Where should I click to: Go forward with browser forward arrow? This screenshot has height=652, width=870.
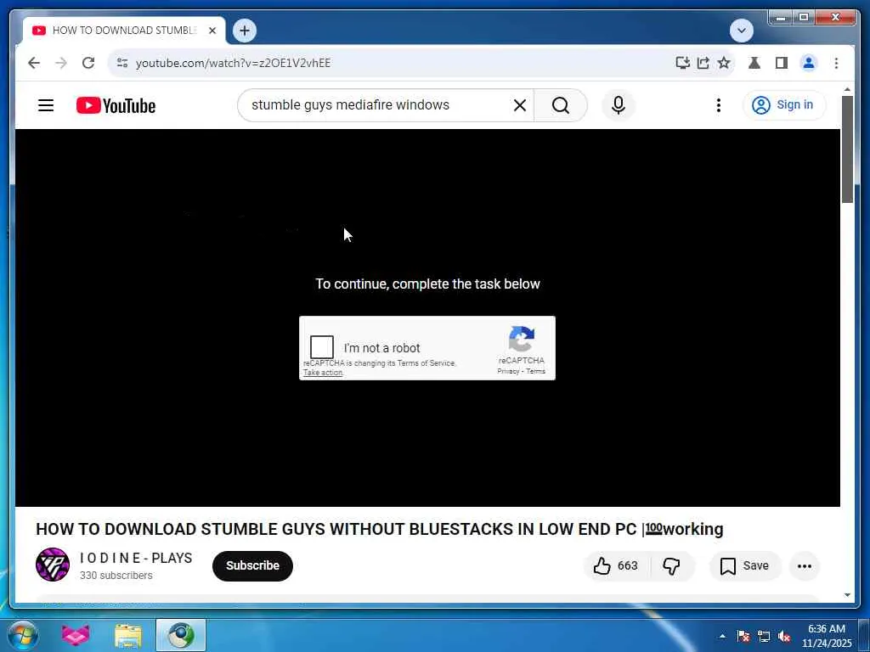point(61,63)
